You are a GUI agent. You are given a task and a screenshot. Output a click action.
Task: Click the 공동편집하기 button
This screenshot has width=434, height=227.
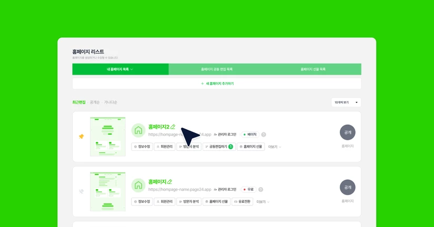point(219,147)
